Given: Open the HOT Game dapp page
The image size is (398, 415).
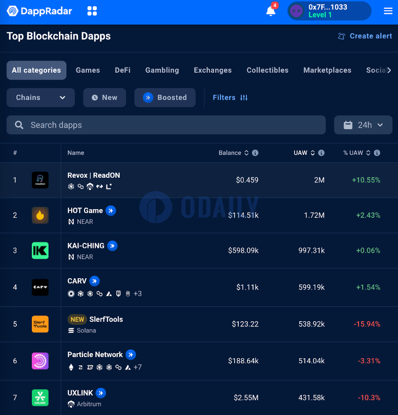Looking at the screenshot, I should (85, 211).
